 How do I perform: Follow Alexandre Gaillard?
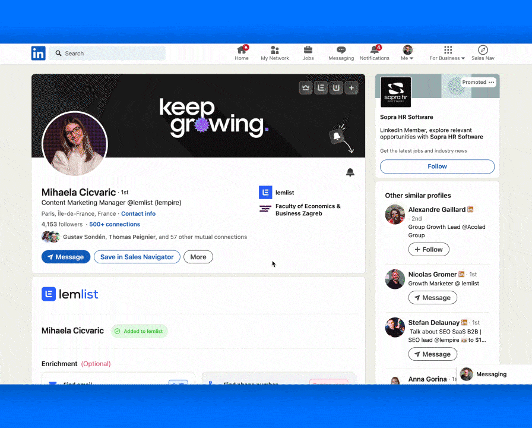pyautogui.click(x=428, y=250)
